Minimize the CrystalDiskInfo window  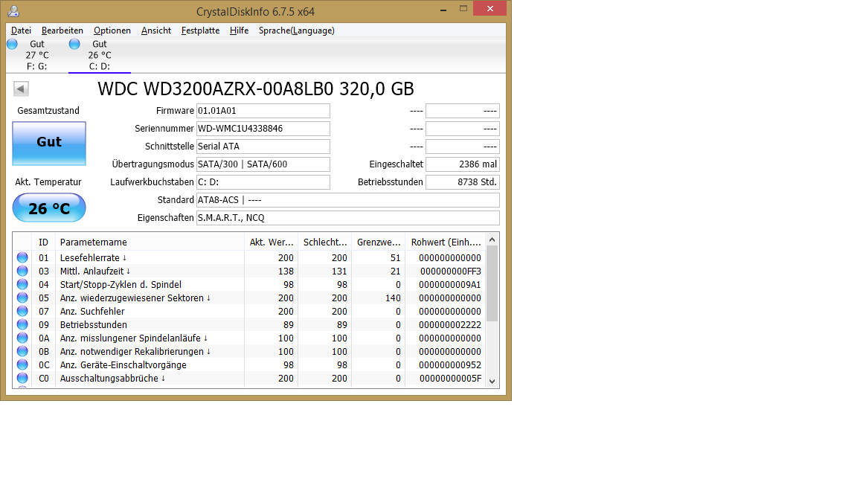point(443,9)
